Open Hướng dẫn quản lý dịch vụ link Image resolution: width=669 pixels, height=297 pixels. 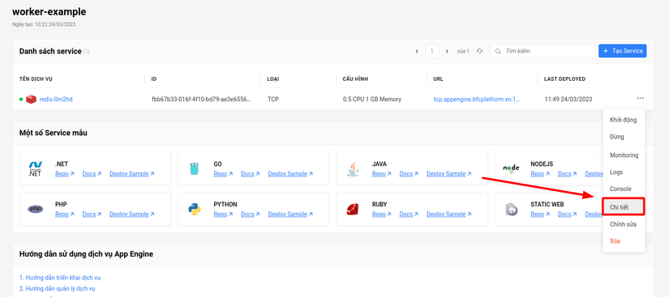pyautogui.click(x=58, y=288)
